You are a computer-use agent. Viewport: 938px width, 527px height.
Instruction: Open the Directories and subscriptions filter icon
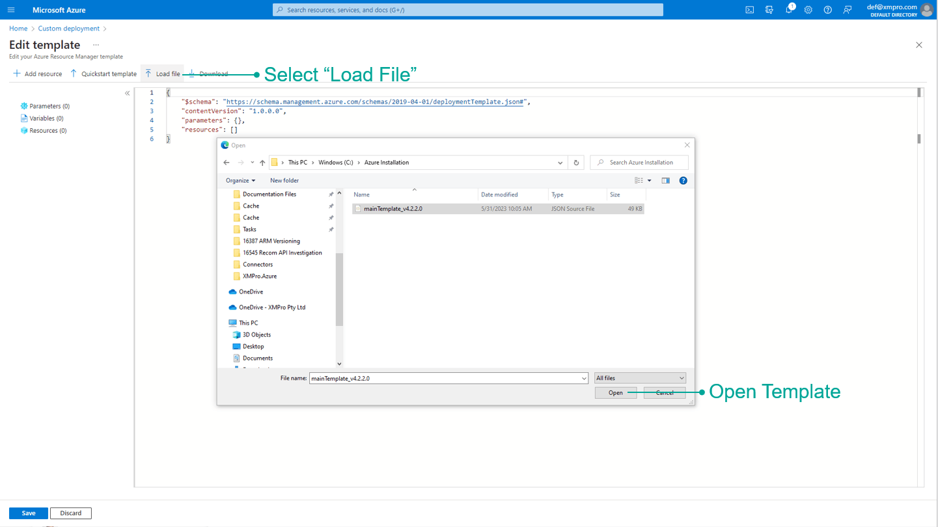tap(769, 10)
